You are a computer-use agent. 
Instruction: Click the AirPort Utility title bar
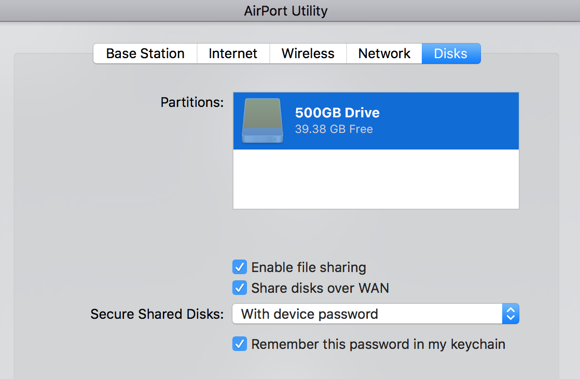click(x=286, y=10)
